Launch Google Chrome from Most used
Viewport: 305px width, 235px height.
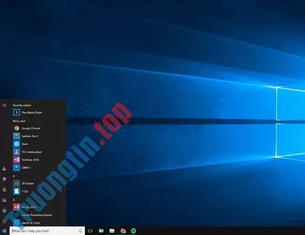click(x=38, y=128)
